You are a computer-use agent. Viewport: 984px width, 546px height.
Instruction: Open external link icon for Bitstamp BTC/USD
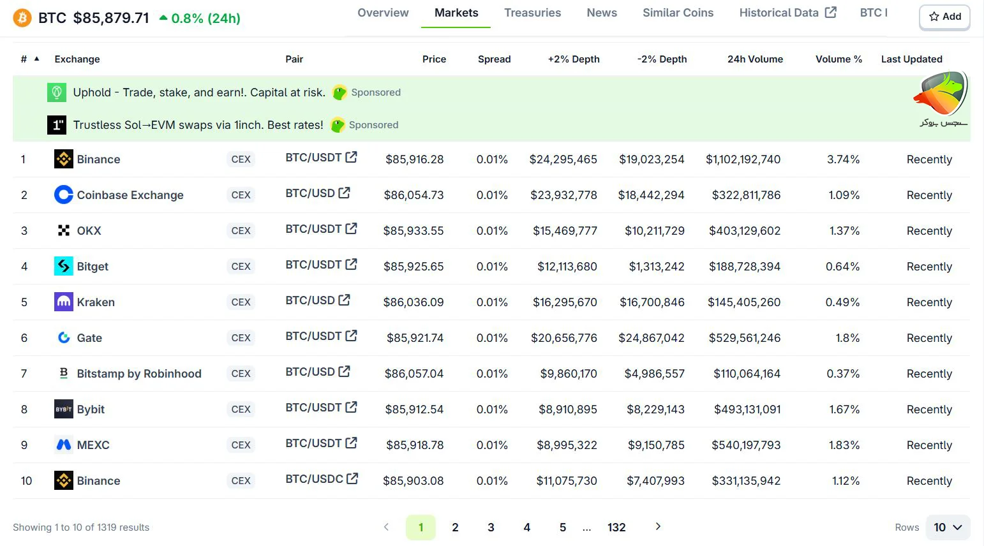[344, 371]
